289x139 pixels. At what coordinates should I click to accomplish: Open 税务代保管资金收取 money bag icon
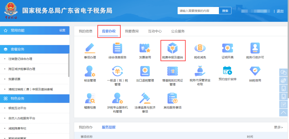pyautogui.click(x=200, y=71)
